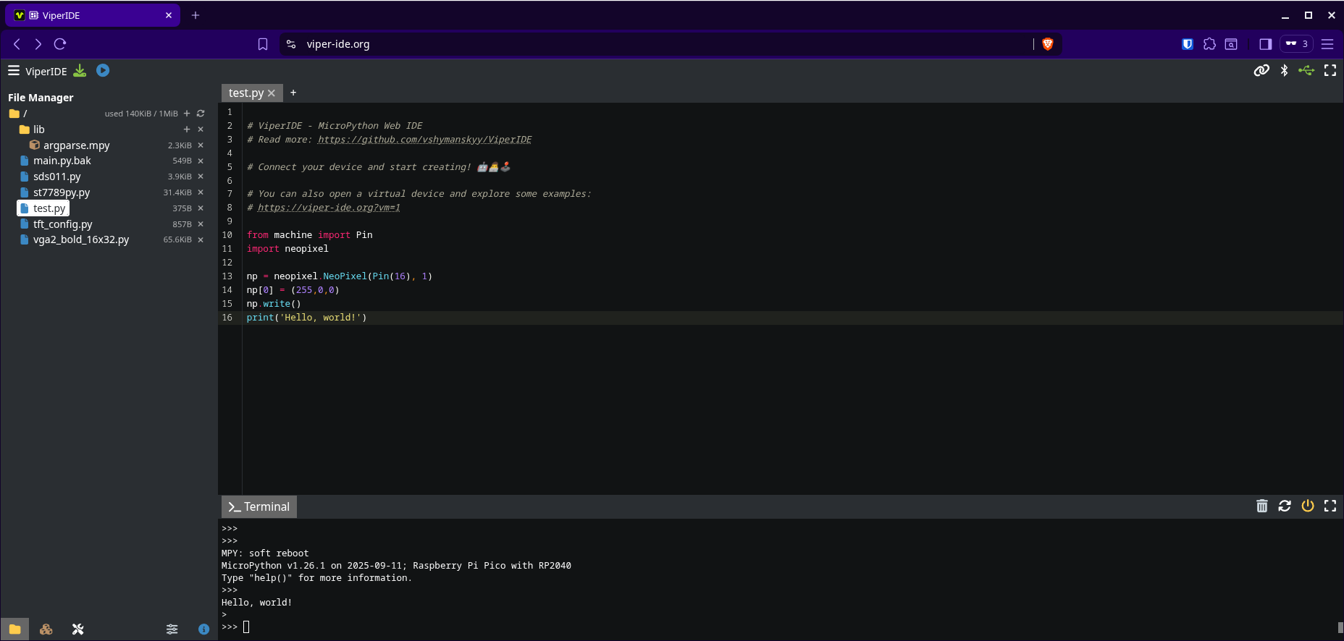Open the tools panel
Screen dimensions: 1344x641
tap(77, 629)
